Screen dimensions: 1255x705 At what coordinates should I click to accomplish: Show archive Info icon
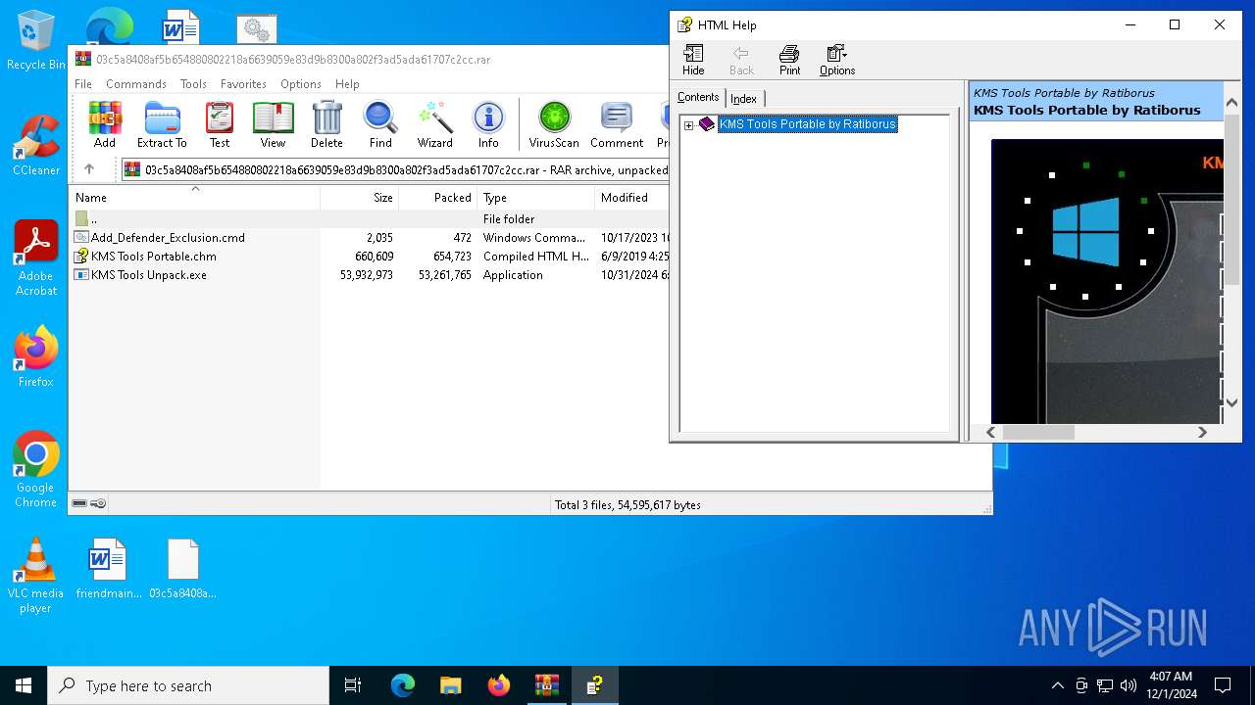[x=488, y=124]
